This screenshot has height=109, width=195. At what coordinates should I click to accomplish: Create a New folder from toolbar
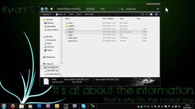(89, 14)
